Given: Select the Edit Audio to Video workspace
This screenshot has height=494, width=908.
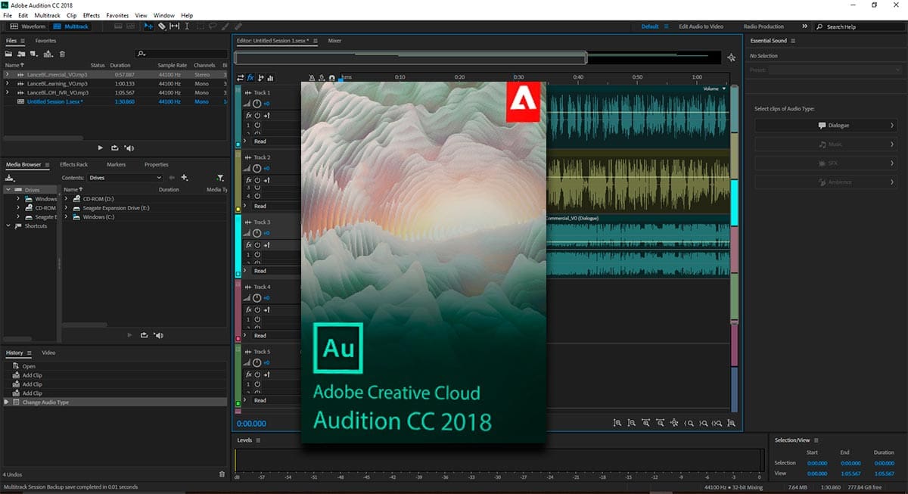Looking at the screenshot, I should [x=701, y=26].
